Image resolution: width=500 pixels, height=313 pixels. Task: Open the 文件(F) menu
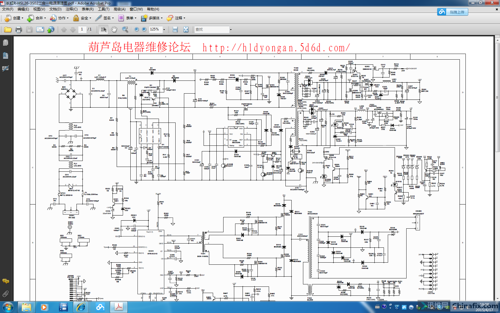click(8, 9)
